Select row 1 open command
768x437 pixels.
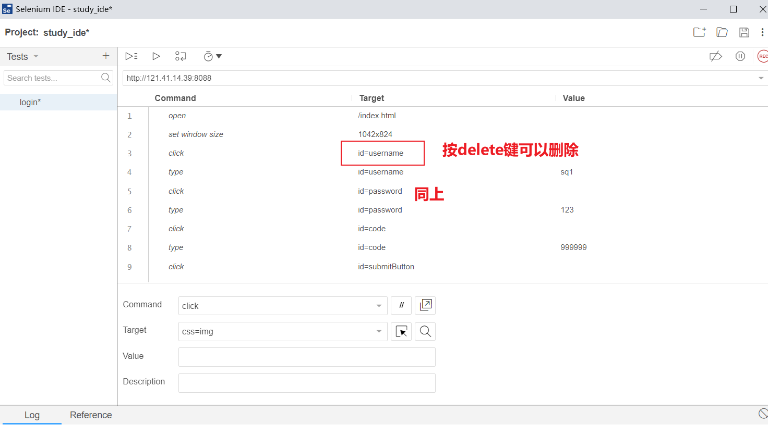(442, 116)
